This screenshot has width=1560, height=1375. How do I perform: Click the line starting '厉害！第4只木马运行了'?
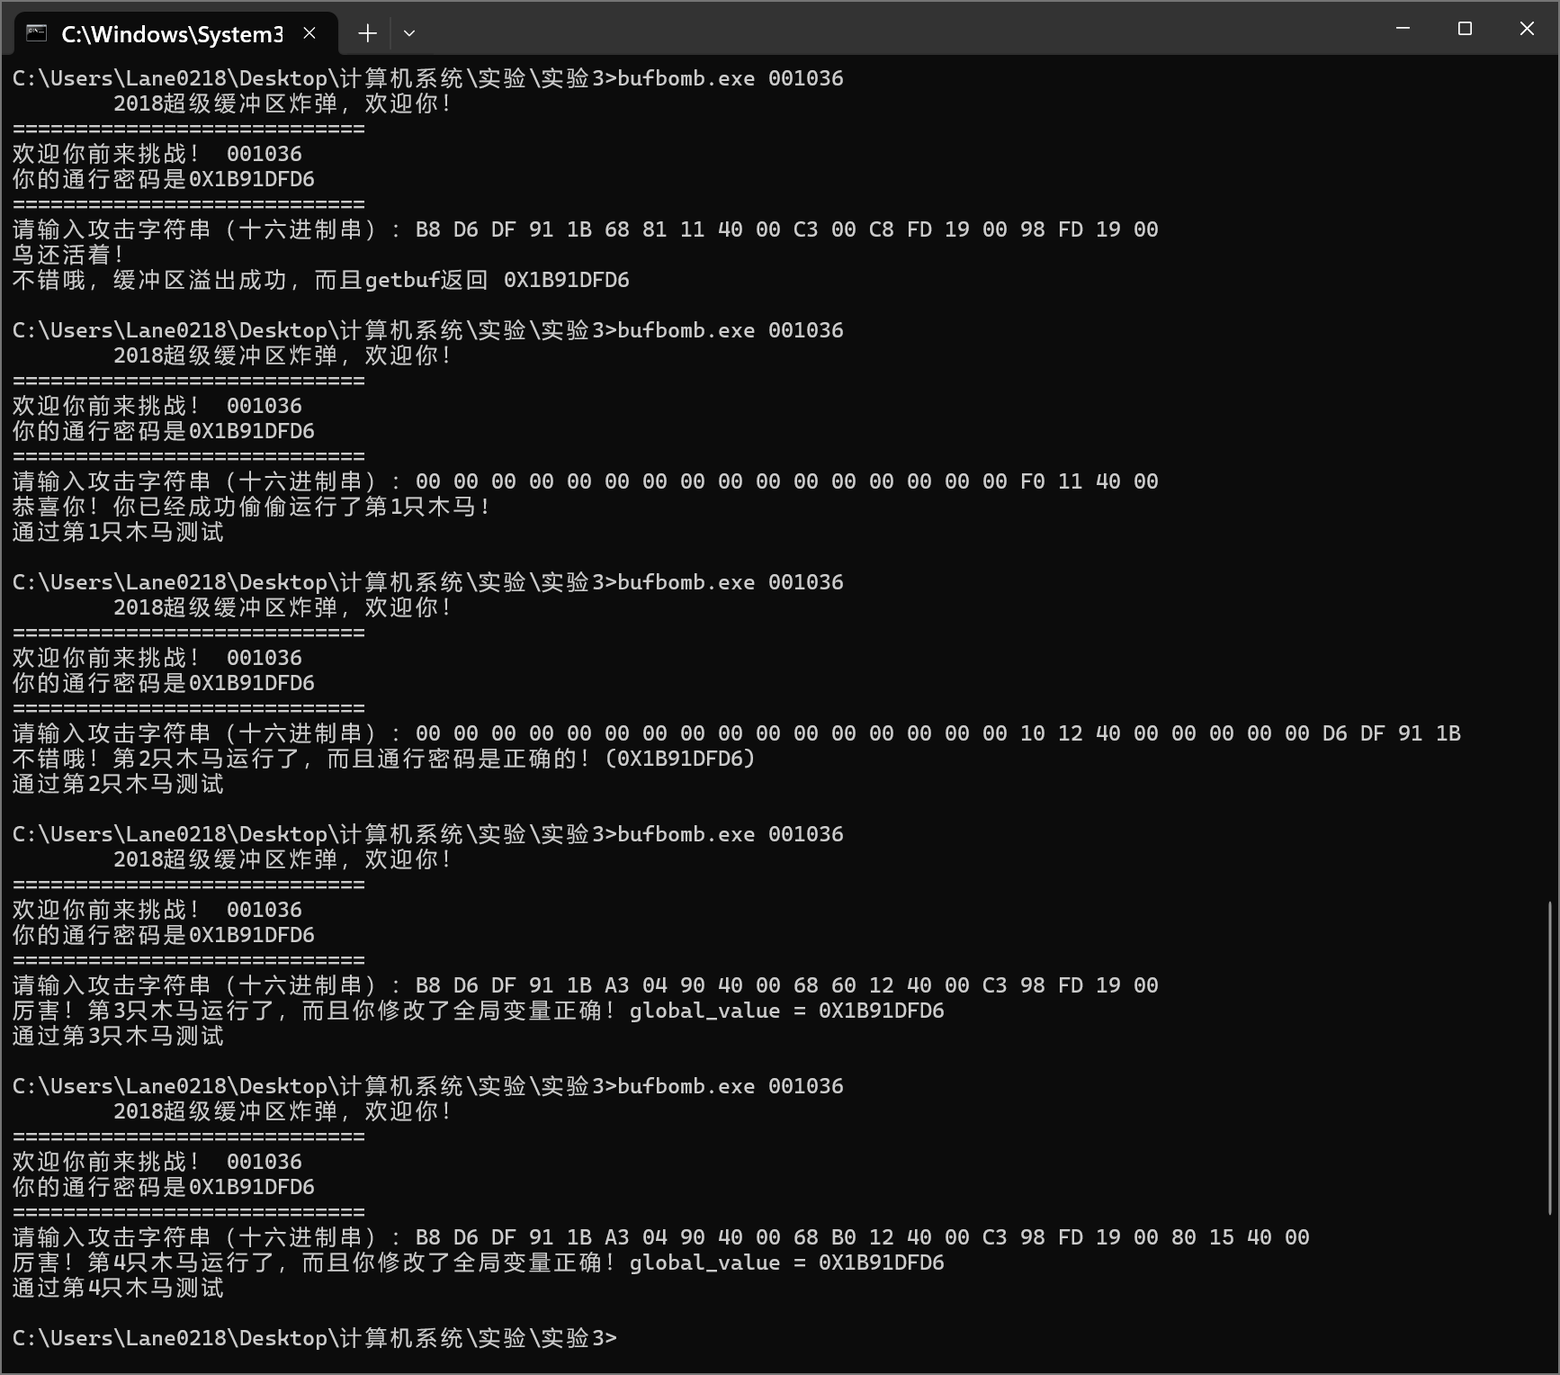point(479,1263)
